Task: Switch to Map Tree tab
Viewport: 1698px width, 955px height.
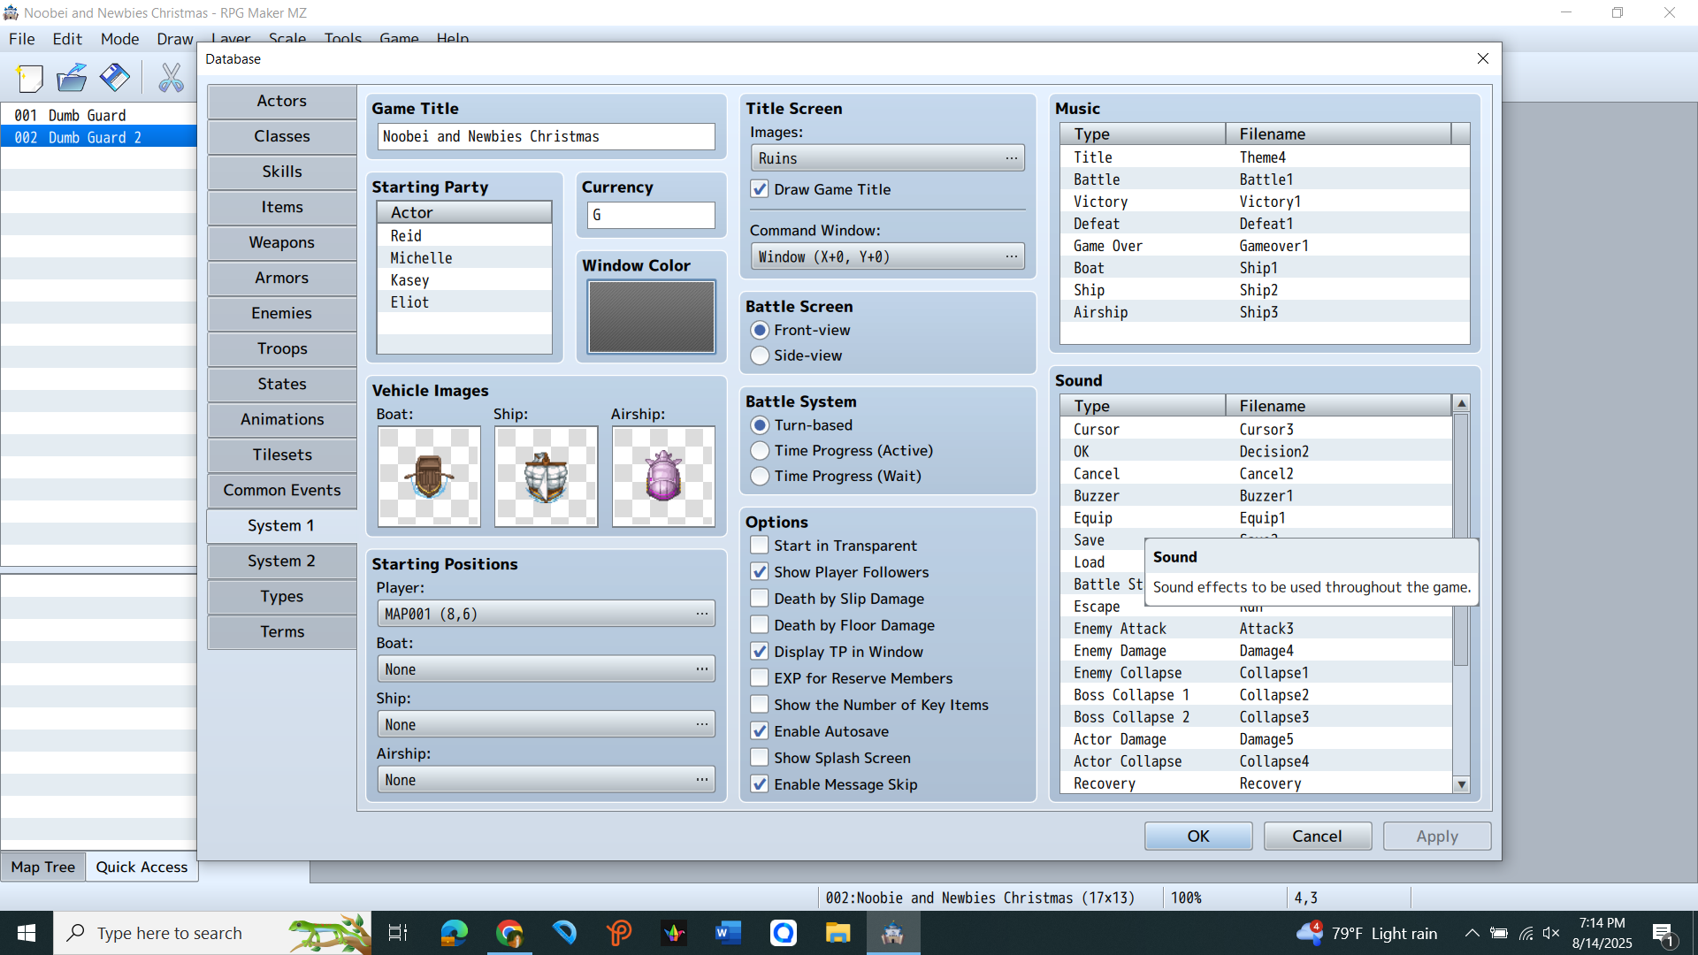Action: click(42, 867)
